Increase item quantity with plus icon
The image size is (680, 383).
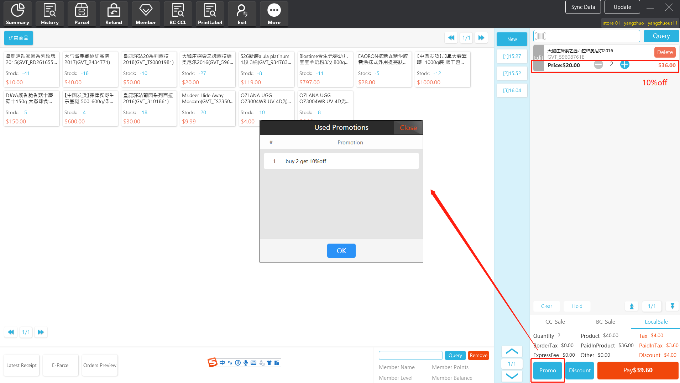[x=624, y=65]
